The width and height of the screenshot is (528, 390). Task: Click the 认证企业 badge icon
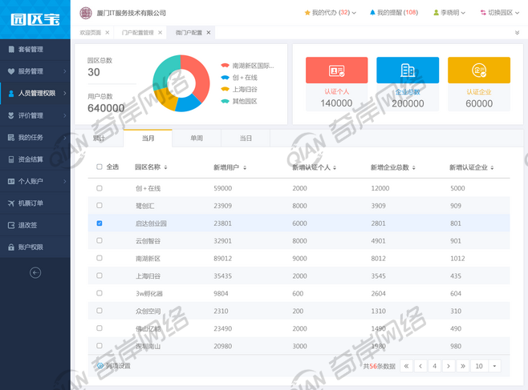[479, 70]
